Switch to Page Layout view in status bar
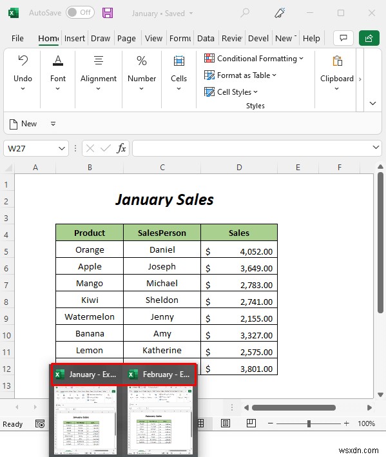 (225, 423)
